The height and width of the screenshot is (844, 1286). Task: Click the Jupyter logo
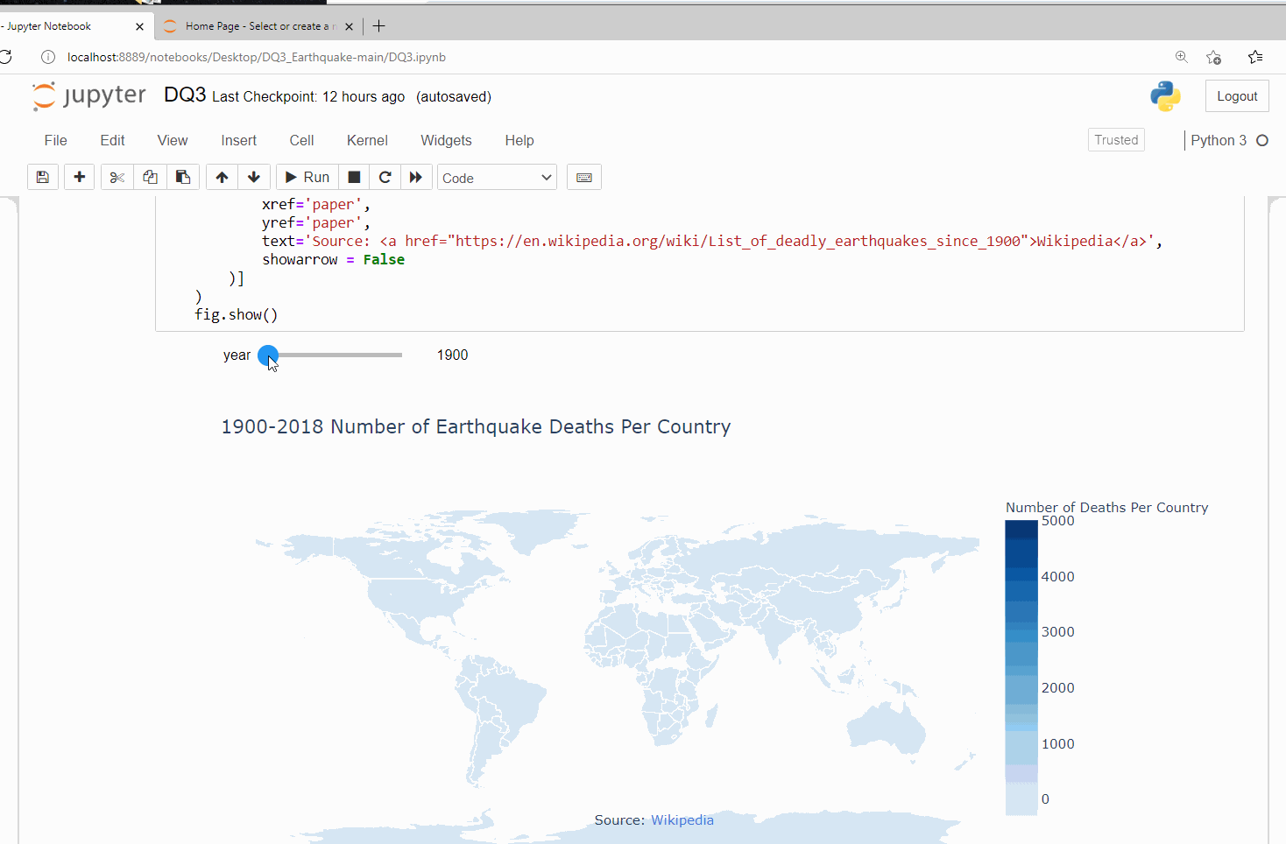click(89, 95)
